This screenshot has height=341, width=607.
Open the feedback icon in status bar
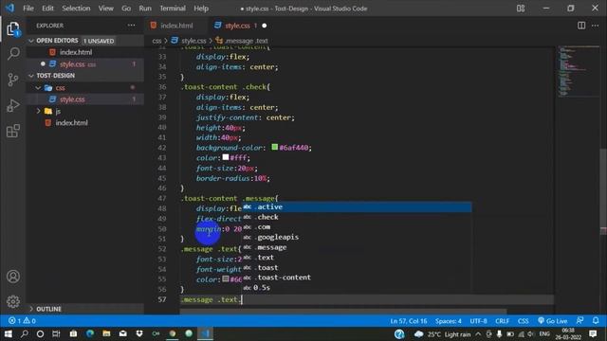[579, 321]
